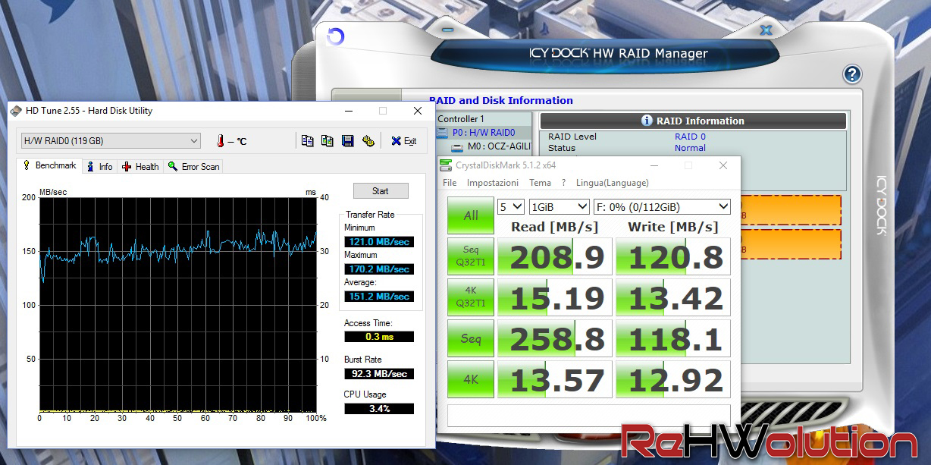Screen dimensions: 931x465
Task: Run the Seq Q32T1 test in CrystalDiskMark
Action: 471,256
